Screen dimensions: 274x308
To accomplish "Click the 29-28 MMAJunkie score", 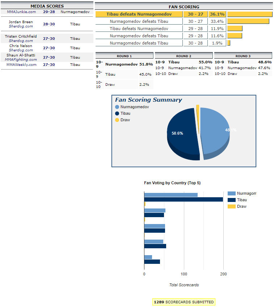I will [x=49, y=12].
